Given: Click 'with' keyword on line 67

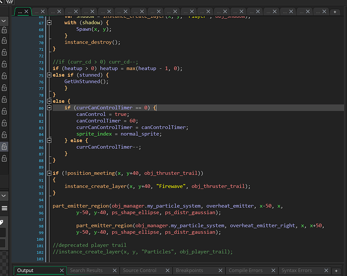Looking at the screenshot, I should pyautogui.click(x=70, y=23).
